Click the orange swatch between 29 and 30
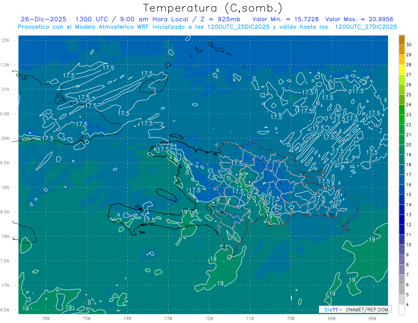Viewport: 418px width, 323px height. 402,49
